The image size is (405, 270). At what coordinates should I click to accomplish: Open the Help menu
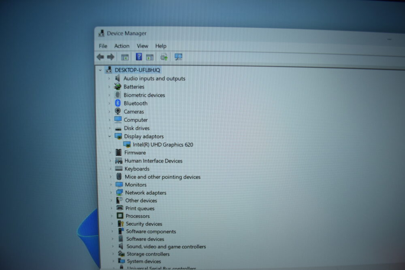161,46
